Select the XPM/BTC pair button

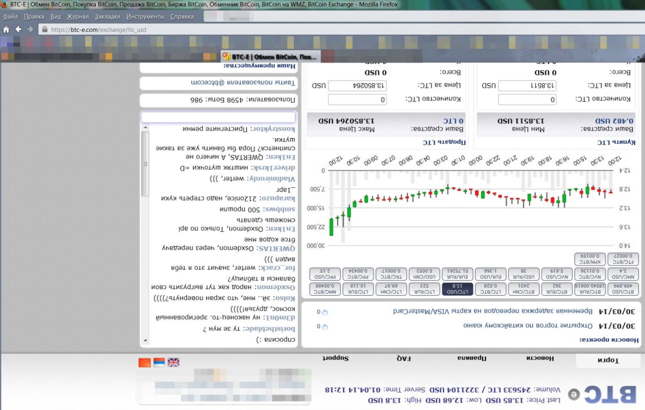point(590,258)
